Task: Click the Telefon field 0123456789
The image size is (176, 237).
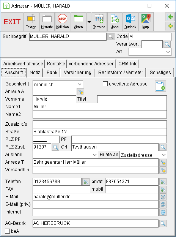Action: coord(57,182)
